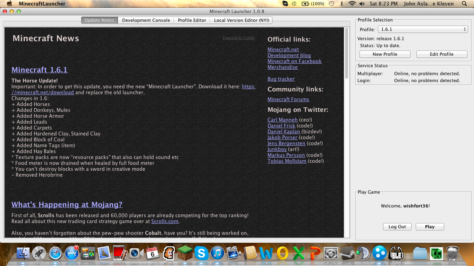Click the menu bar clock Sat 8:23 PM

point(384,4)
